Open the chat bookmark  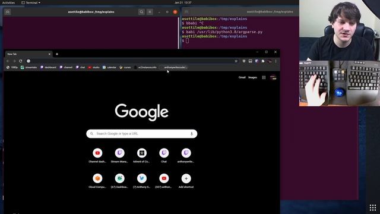point(81,67)
